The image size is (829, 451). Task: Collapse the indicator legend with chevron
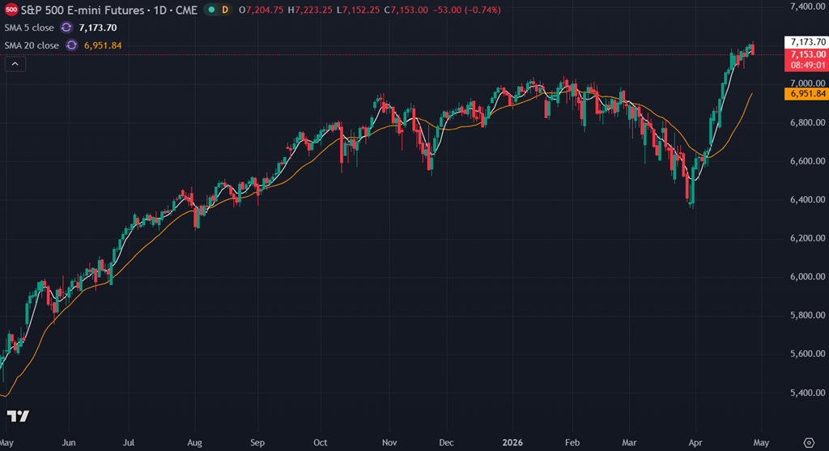click(x=15, y=64)
